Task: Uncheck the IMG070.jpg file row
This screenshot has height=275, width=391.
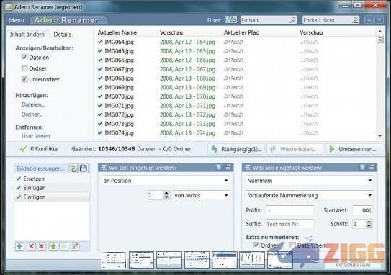Action: pyautogui.click(x=100, y=96)
